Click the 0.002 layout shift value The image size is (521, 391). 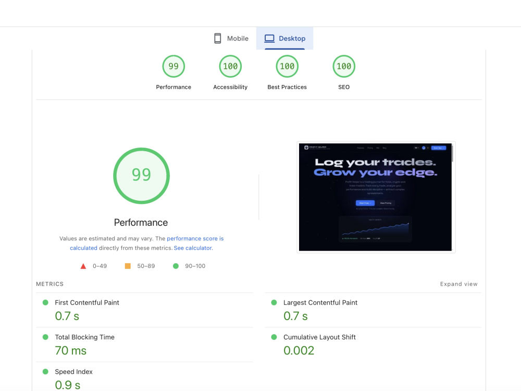click(x=299, y=350)
